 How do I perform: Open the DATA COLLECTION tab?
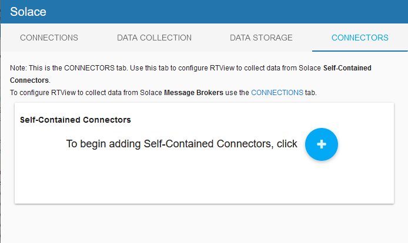154,38
